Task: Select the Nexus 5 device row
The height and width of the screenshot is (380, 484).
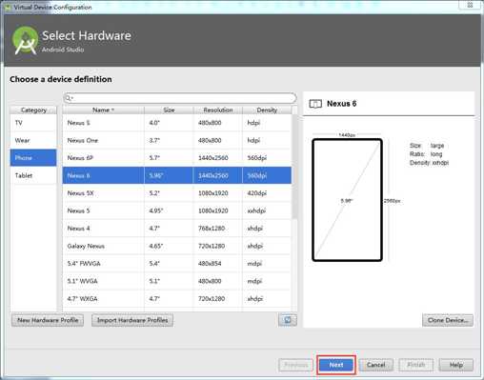Action: pyautogui.click(x=177, y=210)
